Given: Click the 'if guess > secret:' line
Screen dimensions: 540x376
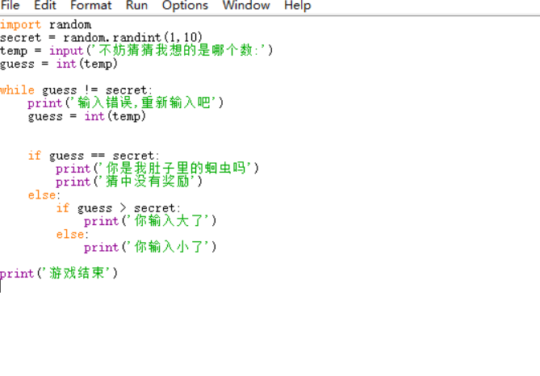Looking at the screenshot, I should 119,208.
